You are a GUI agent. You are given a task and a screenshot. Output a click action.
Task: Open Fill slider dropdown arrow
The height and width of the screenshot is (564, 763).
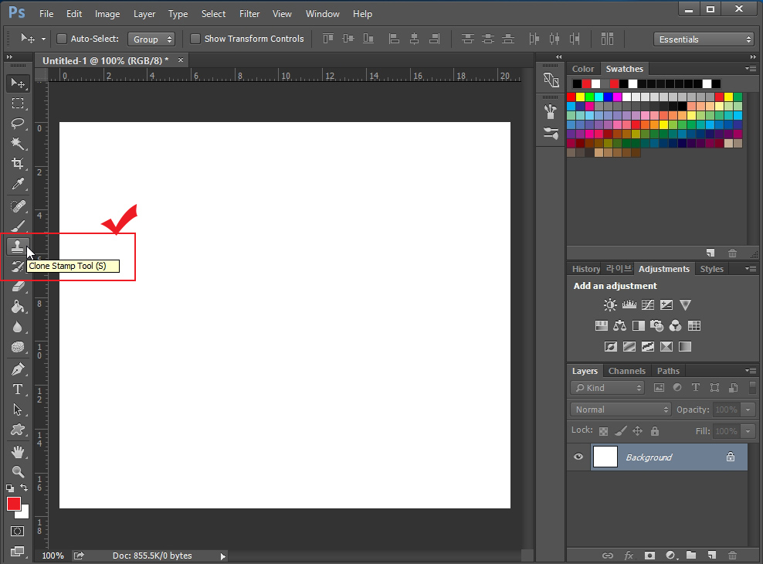748,431
